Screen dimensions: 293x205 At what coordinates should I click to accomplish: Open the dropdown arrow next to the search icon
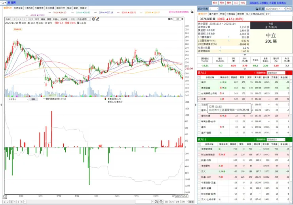pos(5,3)
